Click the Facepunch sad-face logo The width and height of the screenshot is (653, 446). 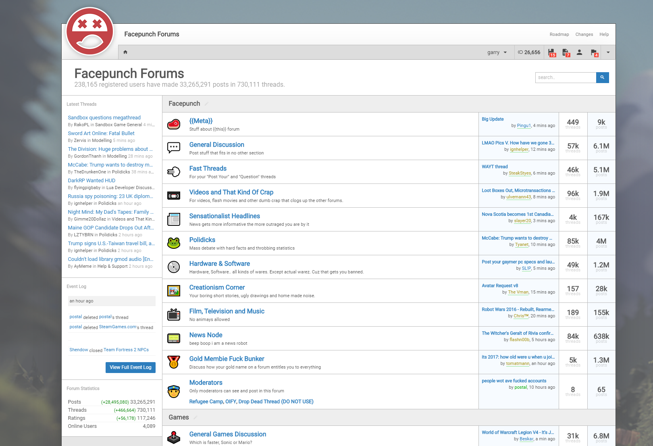[90, 31]
